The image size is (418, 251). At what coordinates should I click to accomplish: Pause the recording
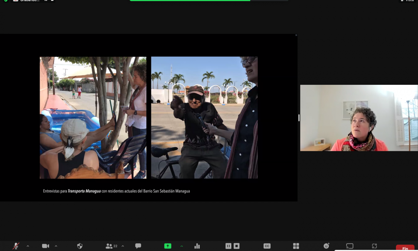point(228,246)
